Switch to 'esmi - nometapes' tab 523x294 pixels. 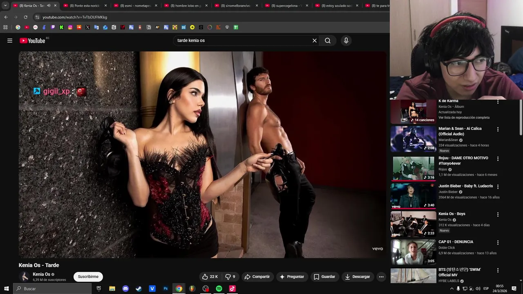tap(135, 6)
